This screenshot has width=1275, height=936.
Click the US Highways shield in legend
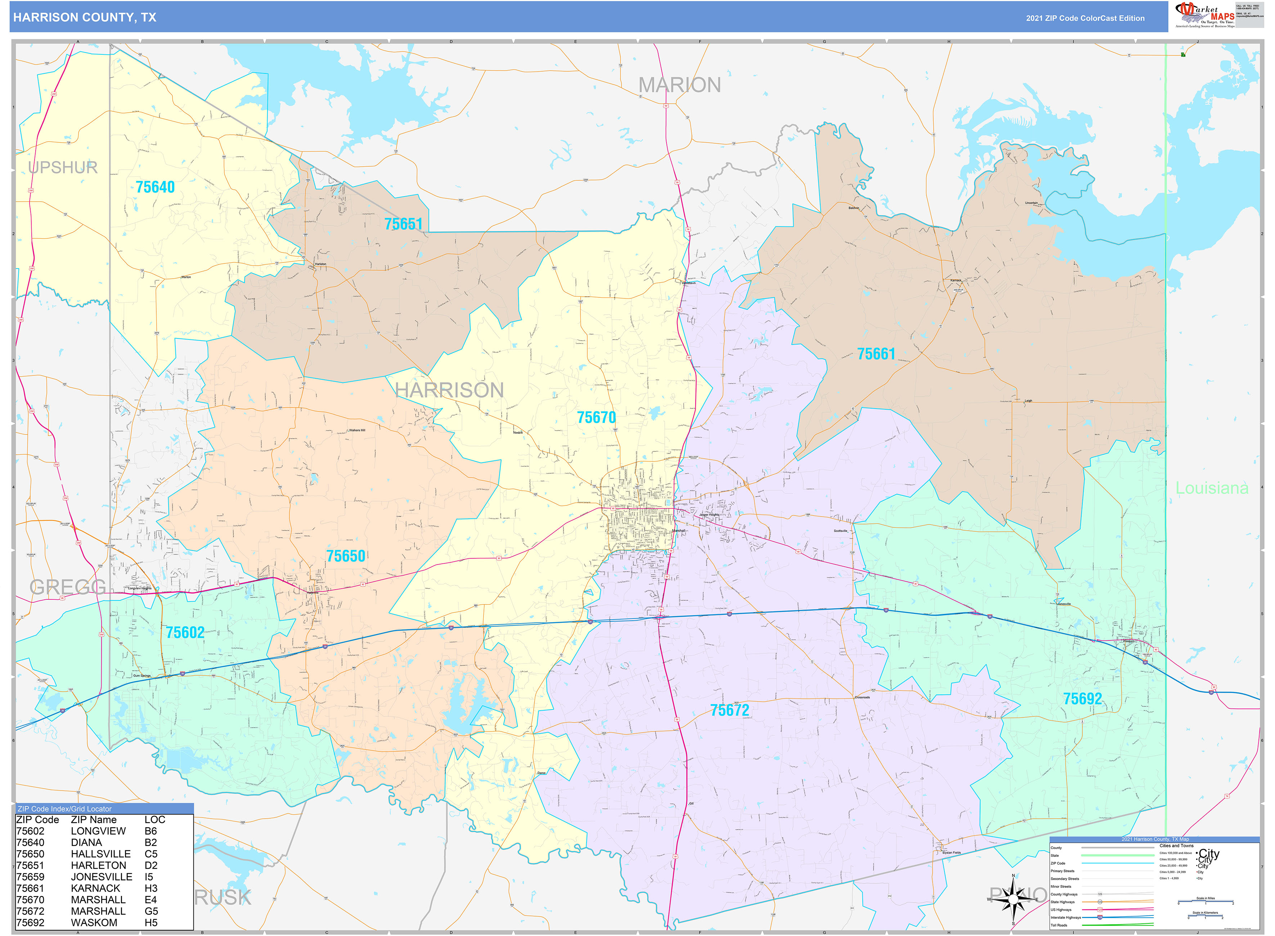pyautogui.click(x=1100, y=910)
